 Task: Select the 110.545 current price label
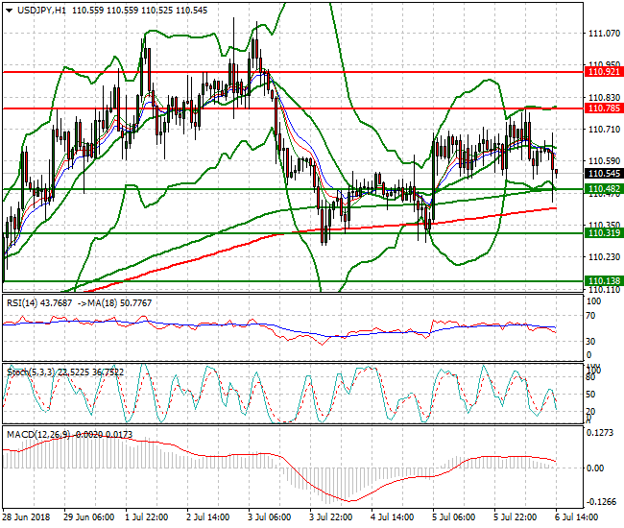[x=604, y=174]
